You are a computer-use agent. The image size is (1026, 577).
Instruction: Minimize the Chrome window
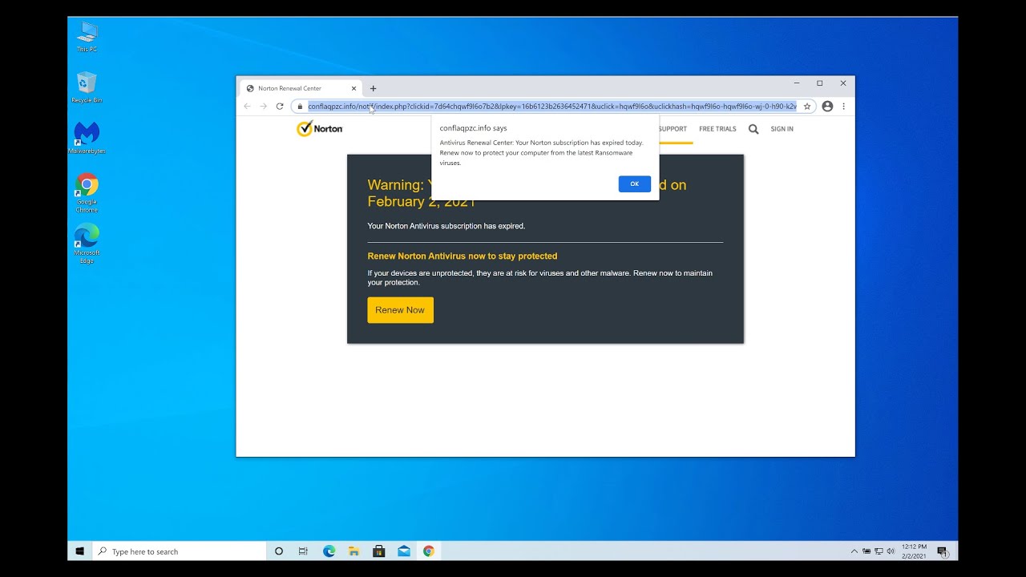point(797,83)
